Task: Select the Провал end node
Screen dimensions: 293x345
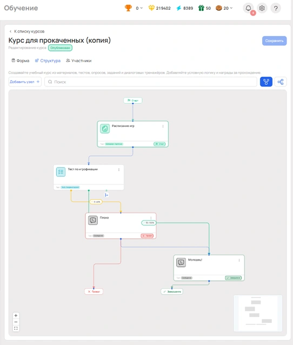Action: click(x=94, y=291)
